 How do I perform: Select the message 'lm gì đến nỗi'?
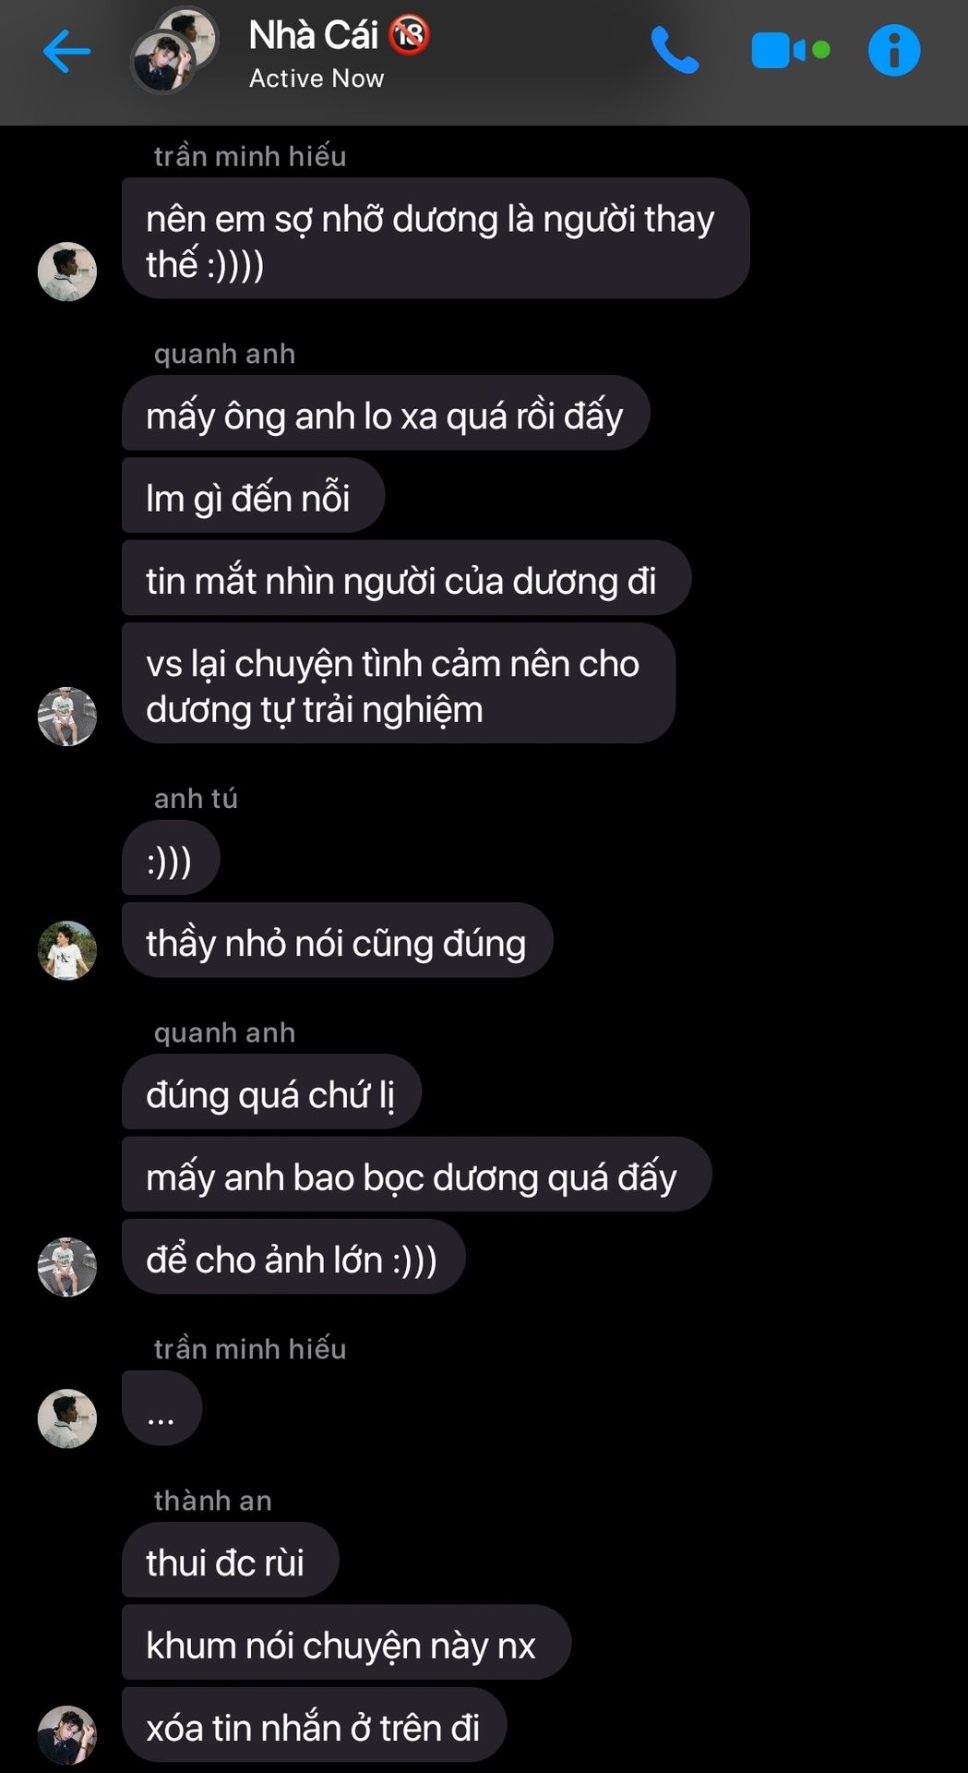click(x=253, y=496)
